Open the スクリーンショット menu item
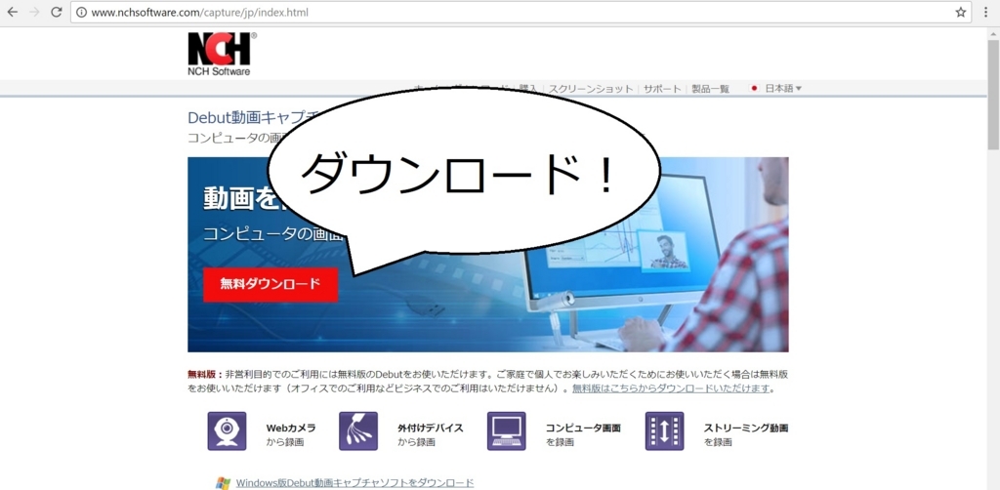 [591, 89]
